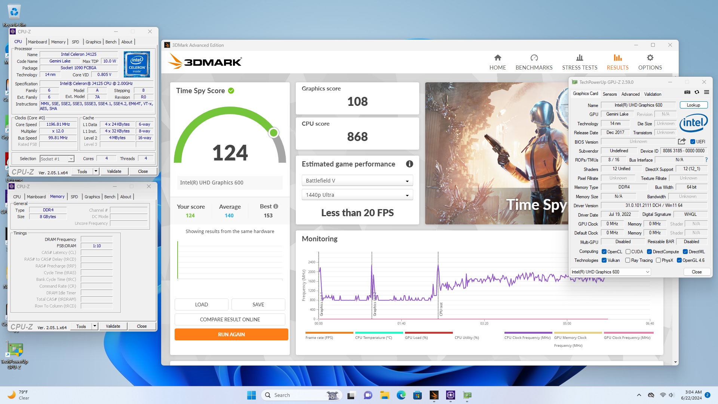Switch to 3DMark via its taskbar icon
The width and height of the screenshot is (718, 404).
(434, 395)
